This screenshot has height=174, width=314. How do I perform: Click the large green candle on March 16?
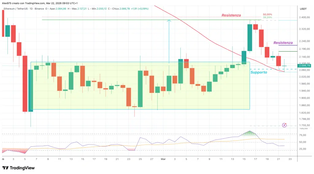pos(250,38)
